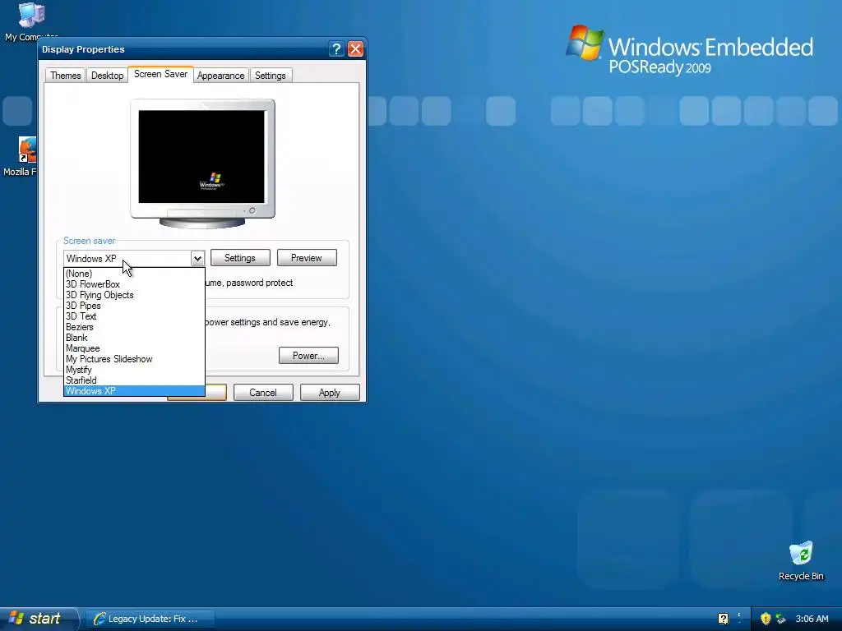Choose Mystify screen saver
Screen dimensions: 842x631
pyautogui.click(x=134, y=371)
